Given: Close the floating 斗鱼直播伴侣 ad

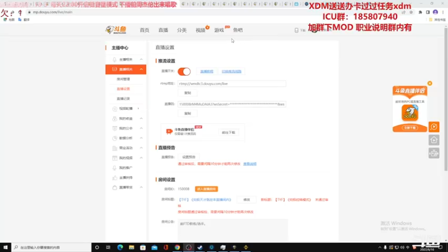Looking at the screenshot, I should point(430,83).
